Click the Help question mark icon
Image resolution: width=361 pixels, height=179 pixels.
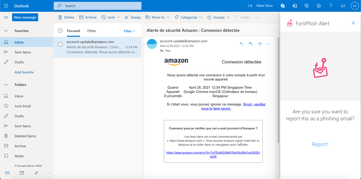tap(331, 6)
